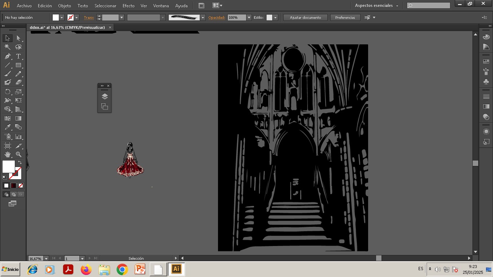Open the Efecto menu
Screen dimensions: 493x277
pos(128,6)
